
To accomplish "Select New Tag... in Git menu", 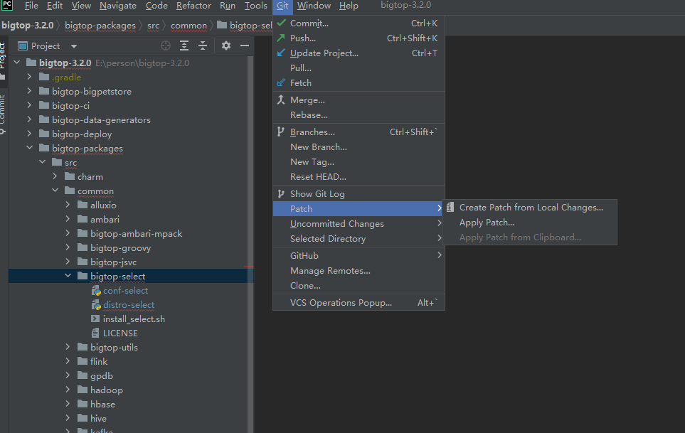I will click(x=359, y=161).
